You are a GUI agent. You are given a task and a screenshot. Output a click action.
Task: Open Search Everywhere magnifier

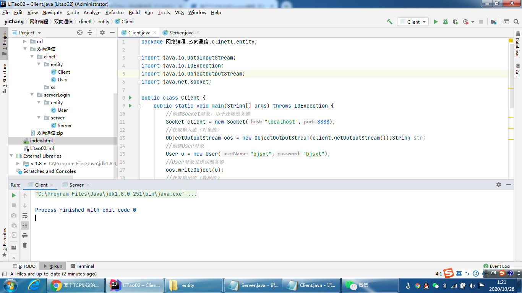click(x=517, y=22)
